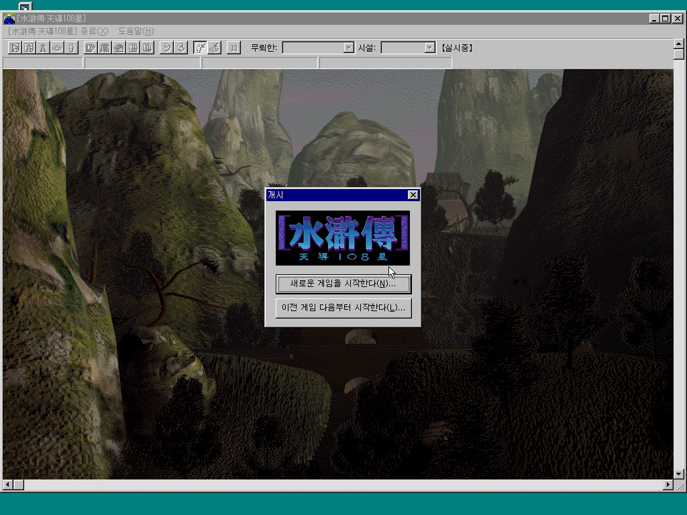Toggle the pressed person-with-arrow toolbar button
Viewport: 687px width, 515px height.
200,48
